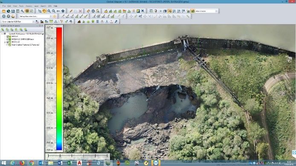Screen dimensions: 296x166
Task: Open the Help menu
Action: point(55,6)
